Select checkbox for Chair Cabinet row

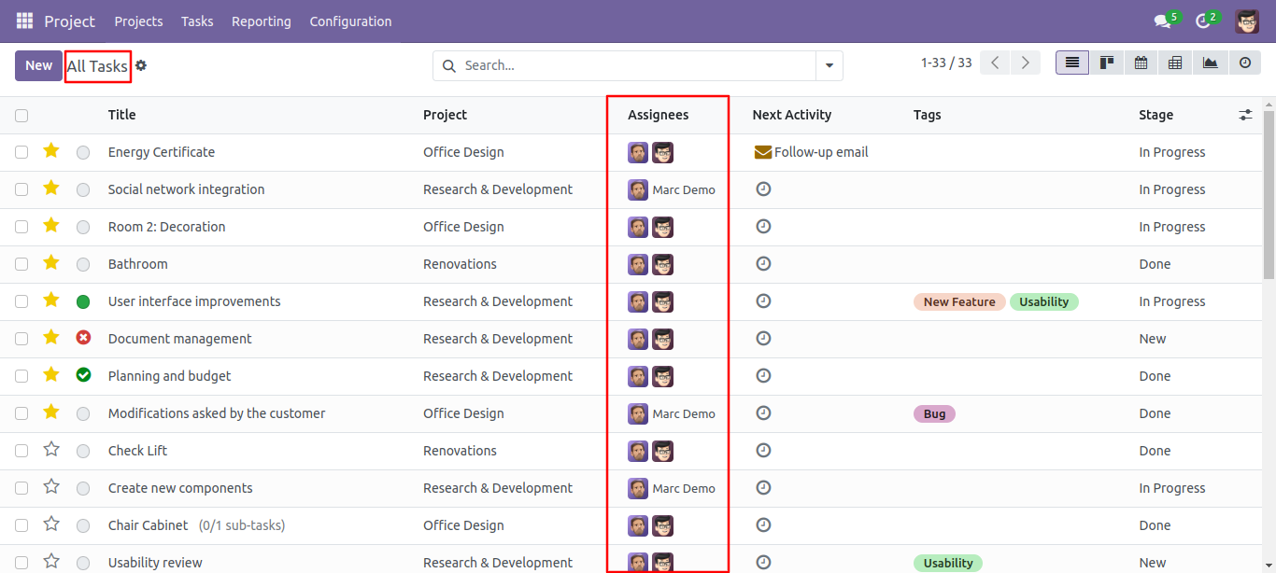coord(21,525)
